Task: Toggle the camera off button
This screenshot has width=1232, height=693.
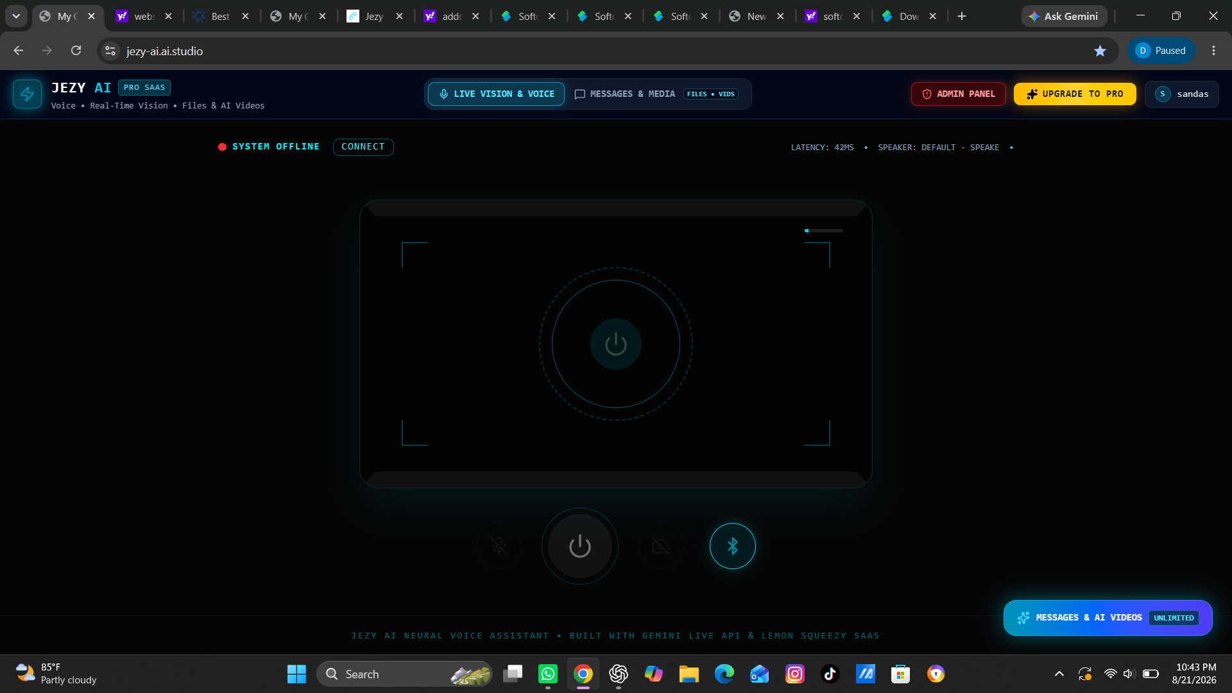Action: (x=661, y=546)
